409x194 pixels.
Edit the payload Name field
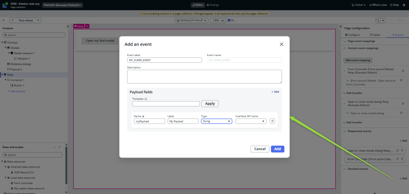click(149, 121)
